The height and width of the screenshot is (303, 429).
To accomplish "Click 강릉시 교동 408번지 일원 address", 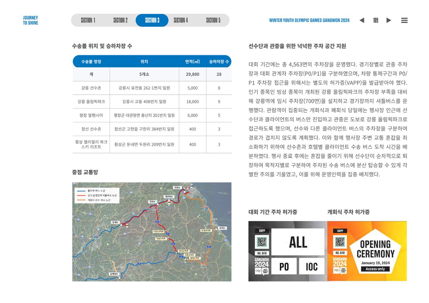I will coord(144,102).
